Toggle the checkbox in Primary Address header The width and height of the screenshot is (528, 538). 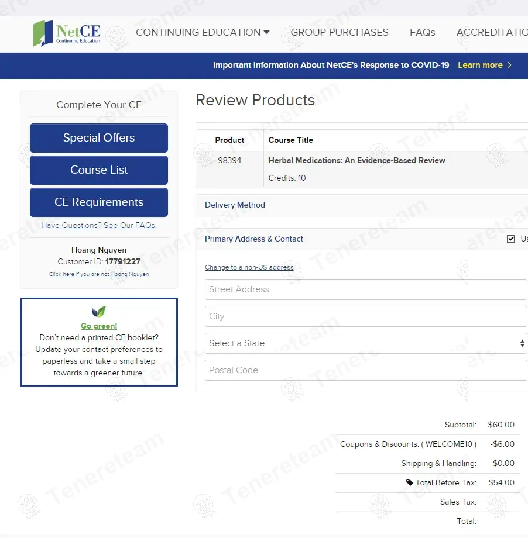pyautogui.click(x=510, y=239)
